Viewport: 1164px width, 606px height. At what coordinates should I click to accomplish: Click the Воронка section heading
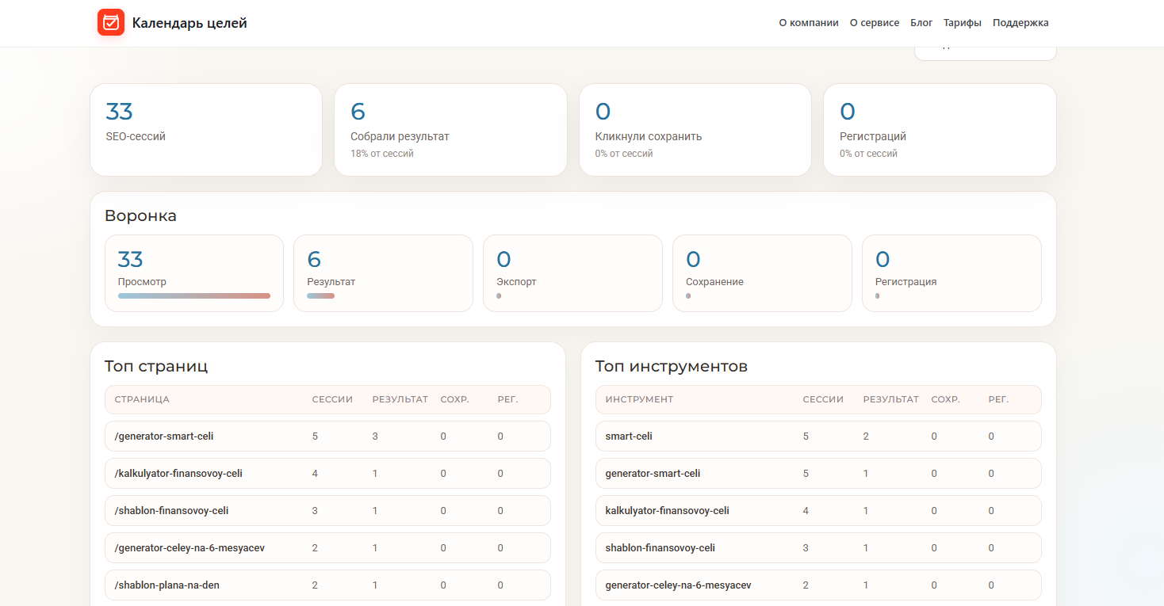[140, 215]
